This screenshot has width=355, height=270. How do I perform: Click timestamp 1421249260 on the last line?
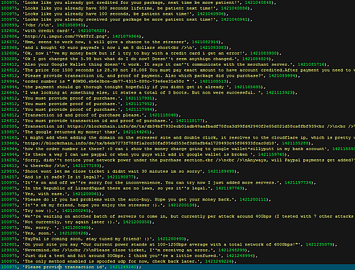pos(123,267)
